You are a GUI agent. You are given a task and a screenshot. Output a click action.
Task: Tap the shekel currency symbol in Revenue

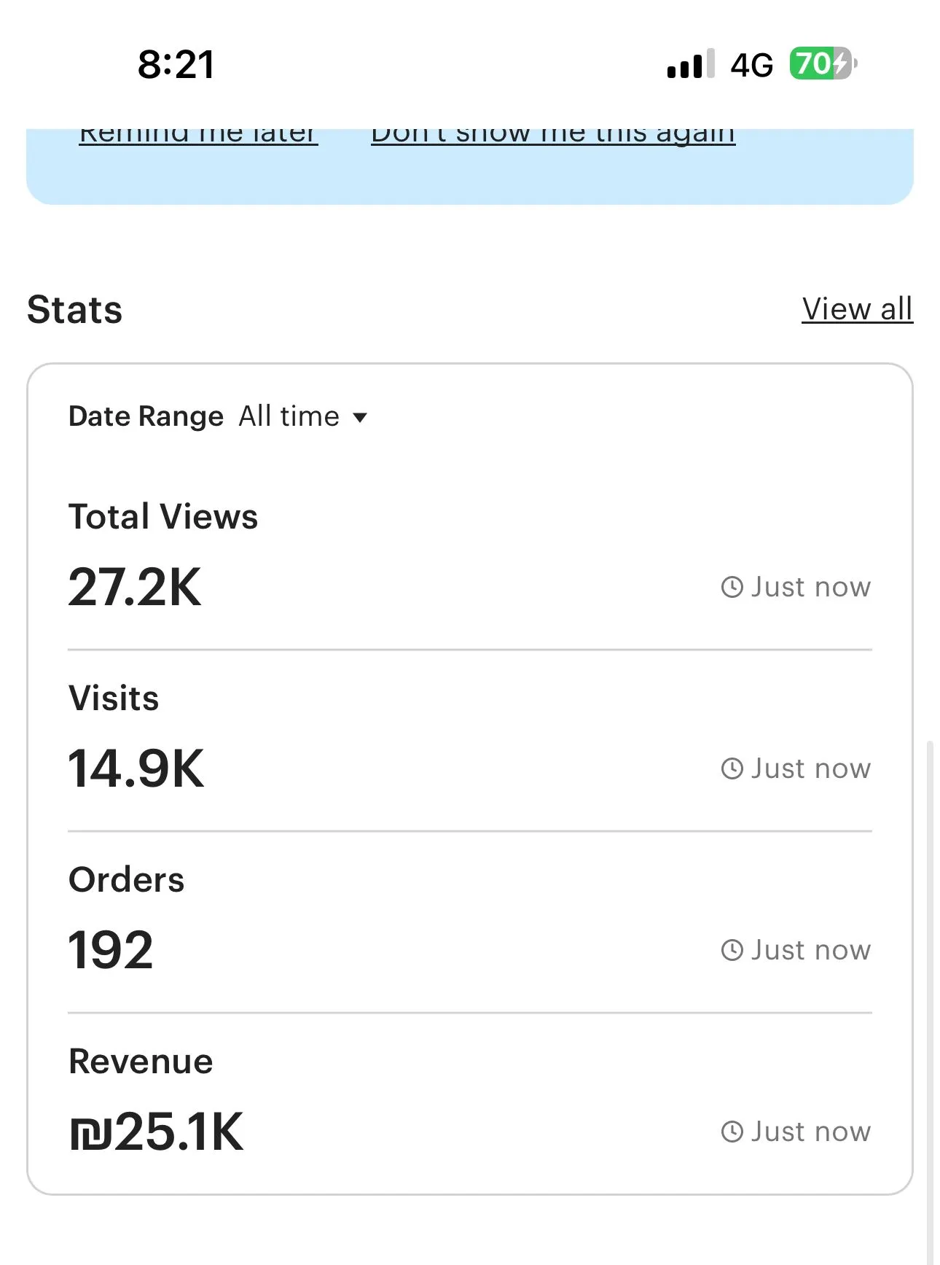[x=90, y=1134]
